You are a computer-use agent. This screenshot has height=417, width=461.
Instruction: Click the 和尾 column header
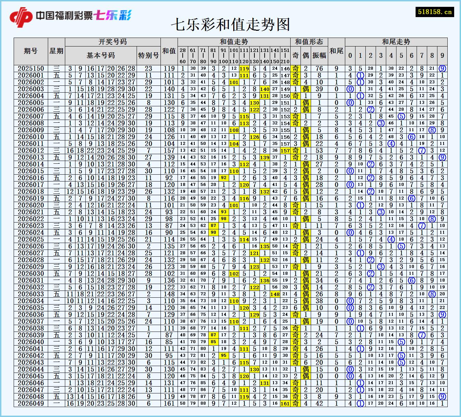[x=336, y=51]
